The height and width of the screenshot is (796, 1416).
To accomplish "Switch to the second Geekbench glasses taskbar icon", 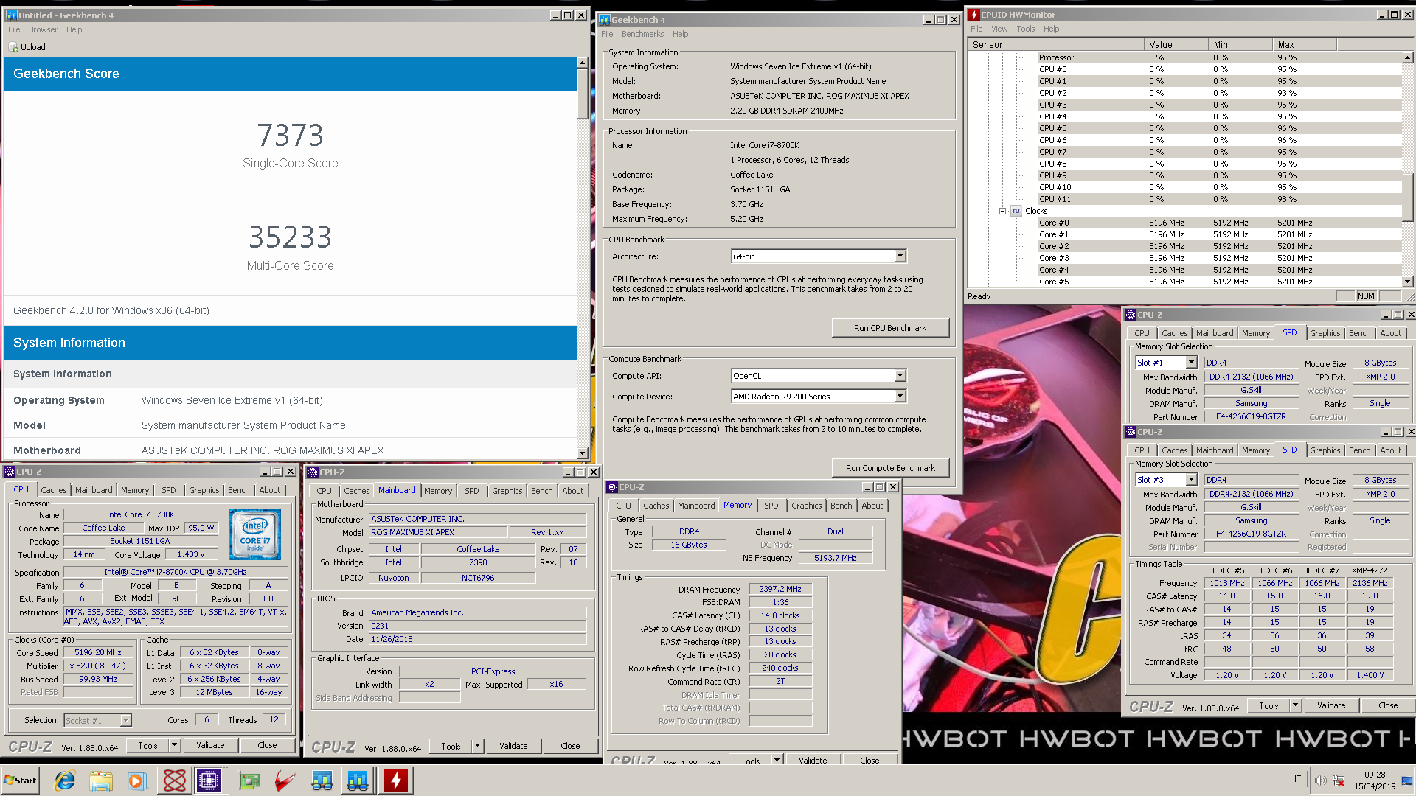I will [x=358, y=781].
